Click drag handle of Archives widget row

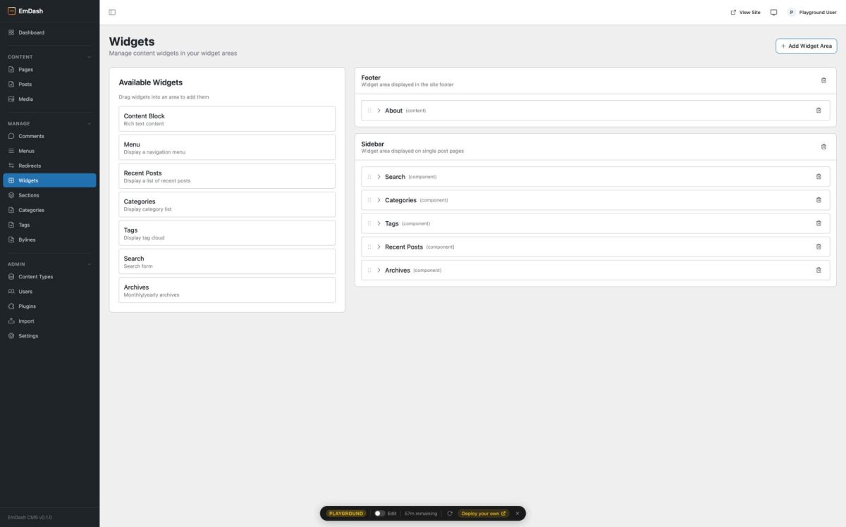369,270
